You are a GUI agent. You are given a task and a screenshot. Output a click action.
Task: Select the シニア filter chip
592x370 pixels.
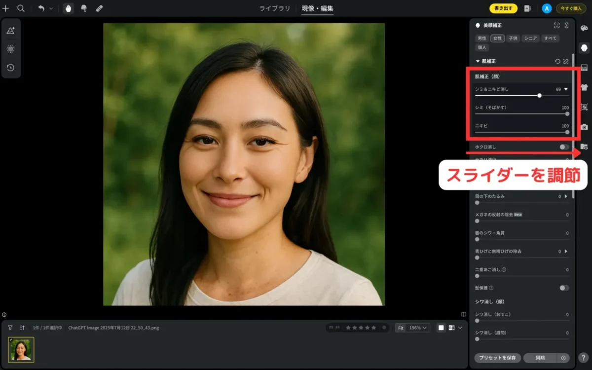tap(530, 38)
